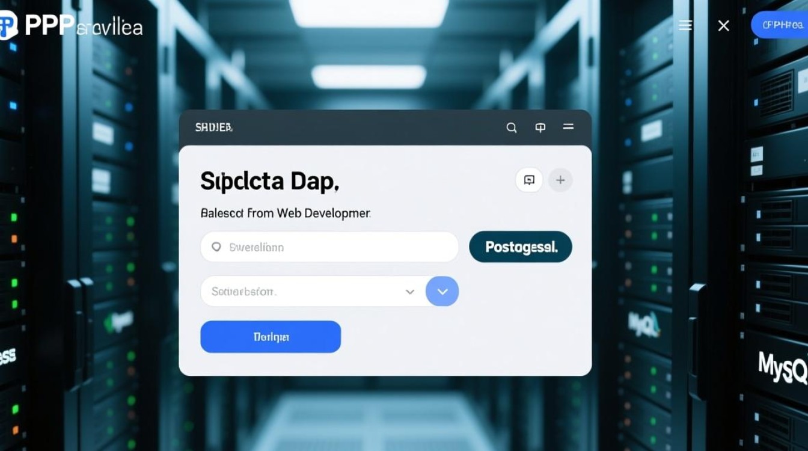Click the Sipdcta Dap. heading

tap(270, 181)
